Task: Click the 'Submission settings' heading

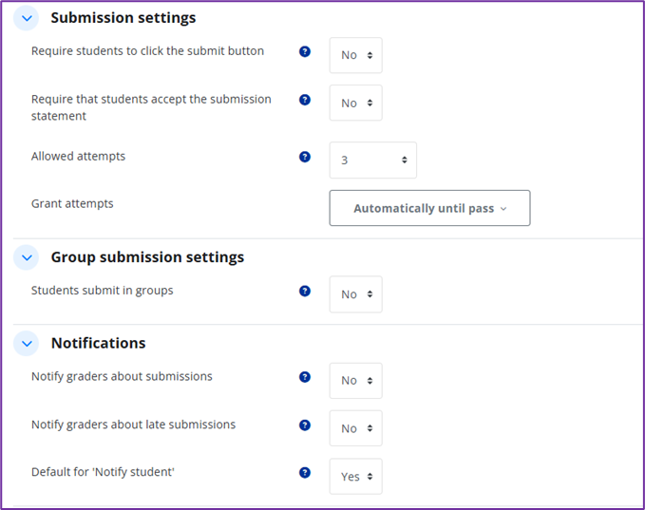Action: click(x=123, y=18)
